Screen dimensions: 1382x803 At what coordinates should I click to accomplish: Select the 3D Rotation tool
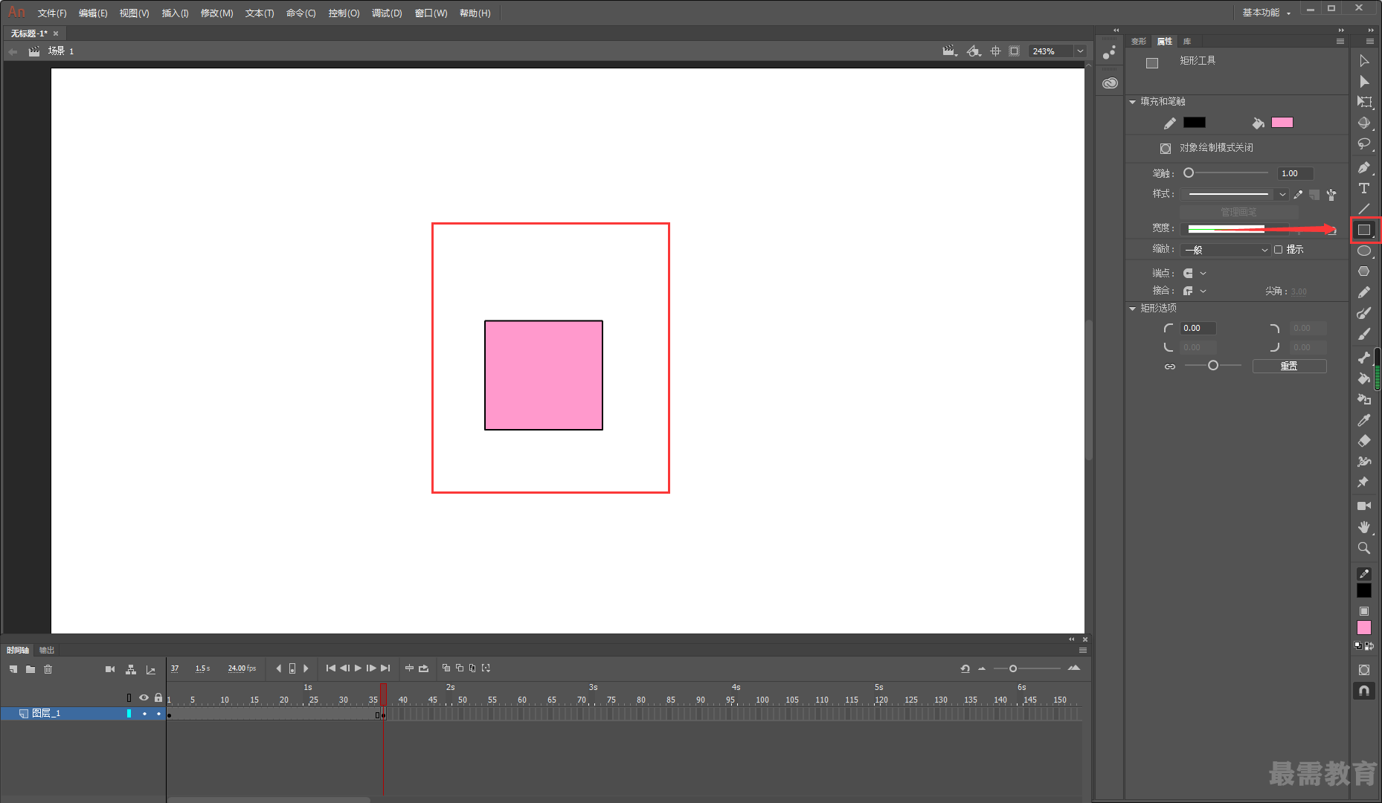coord(1364,123)
